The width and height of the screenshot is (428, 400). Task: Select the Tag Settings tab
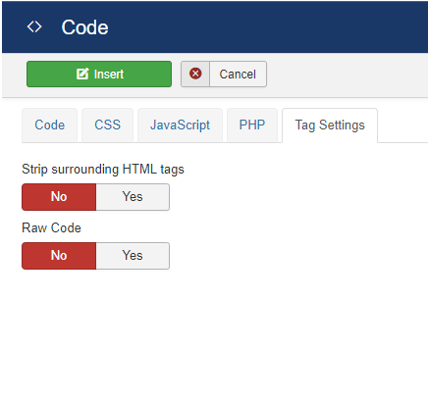(x=330, y=125)
